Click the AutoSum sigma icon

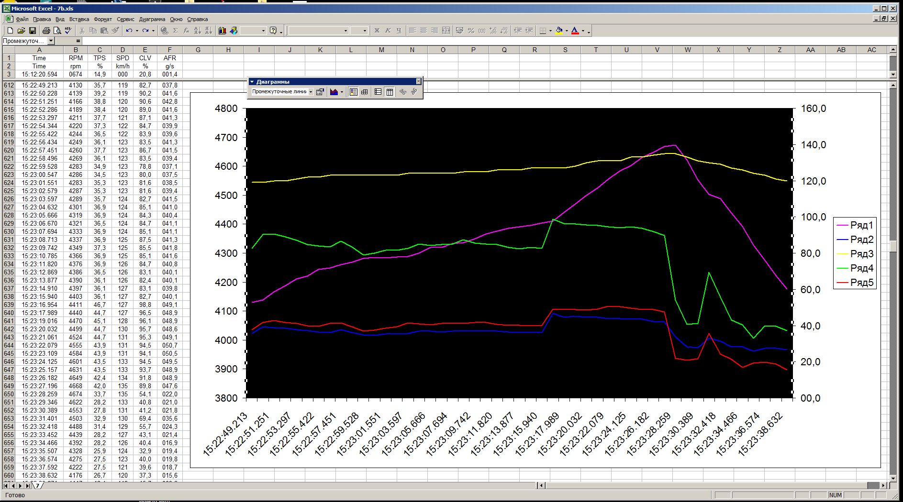(x=176, y=31)
